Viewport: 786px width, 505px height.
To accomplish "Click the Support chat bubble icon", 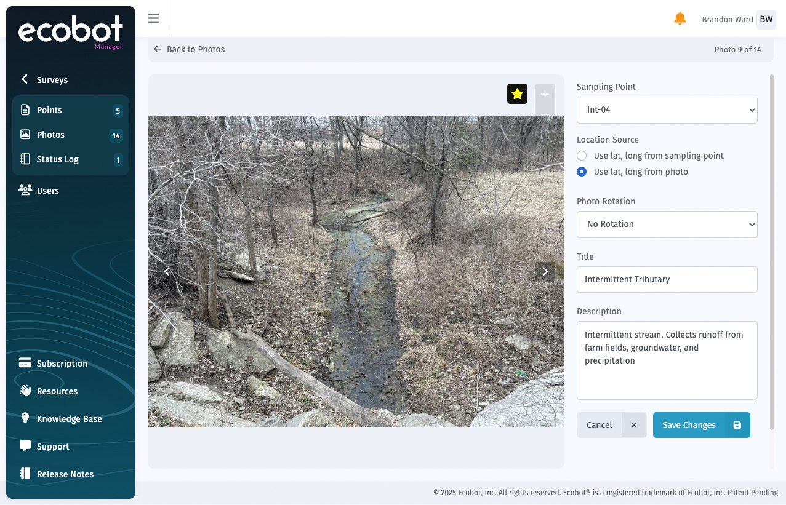I will 25,446.
